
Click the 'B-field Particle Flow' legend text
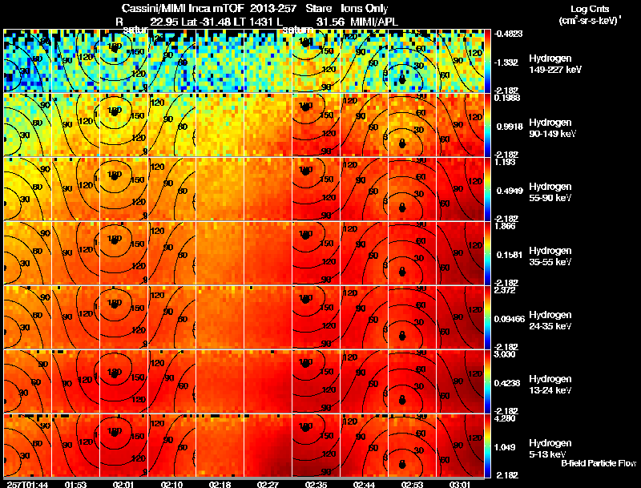(x=599, y=463)
